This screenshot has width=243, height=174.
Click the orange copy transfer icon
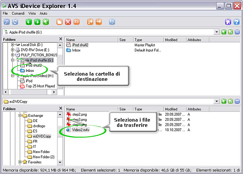point(90,22)
